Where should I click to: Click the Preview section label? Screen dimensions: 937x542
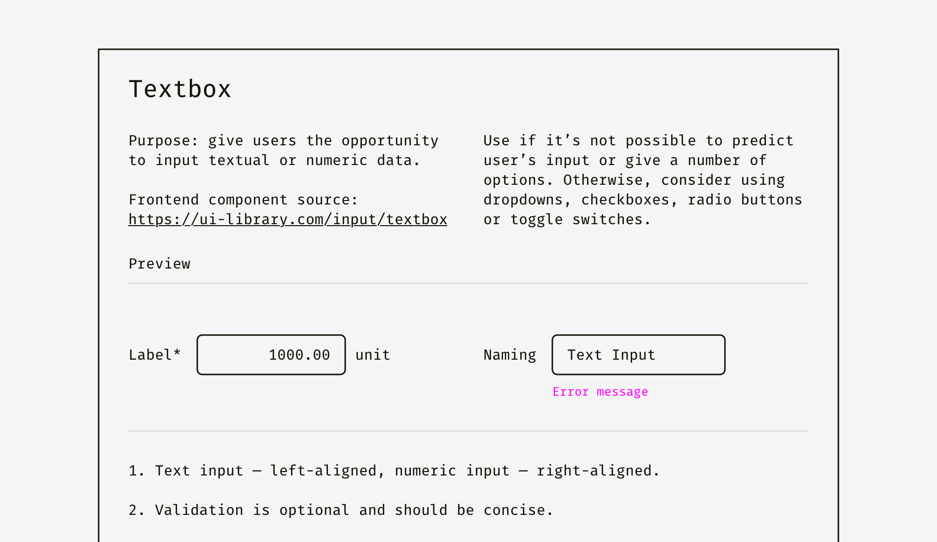[160, 264]
